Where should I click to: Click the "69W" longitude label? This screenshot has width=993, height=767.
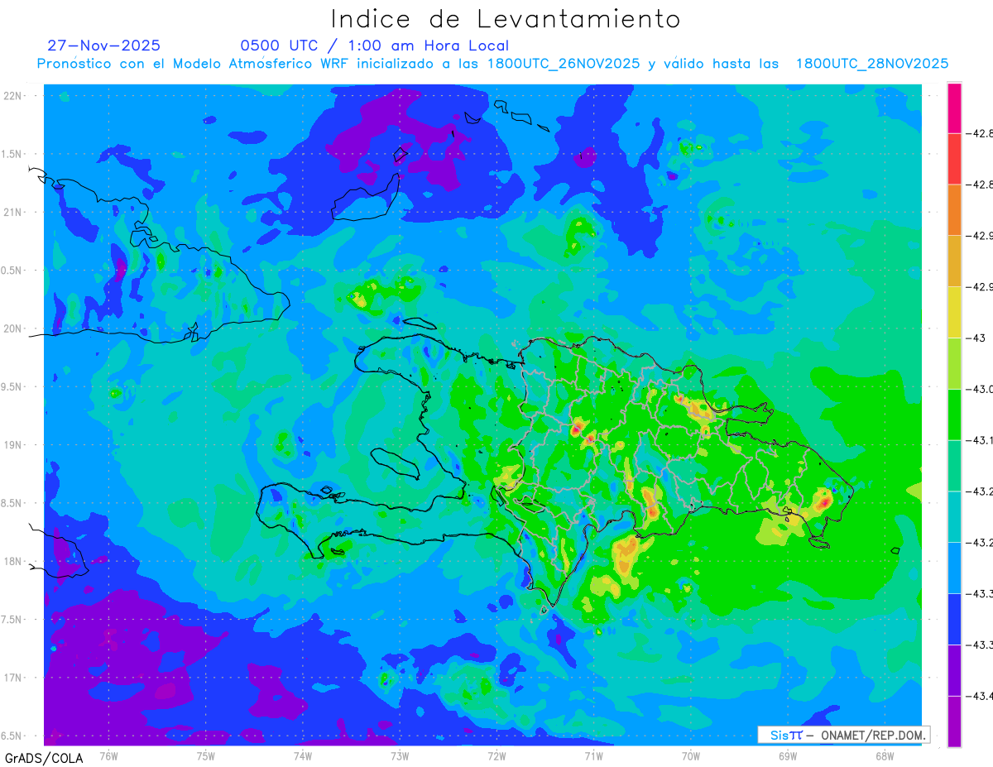click(788, 756)
